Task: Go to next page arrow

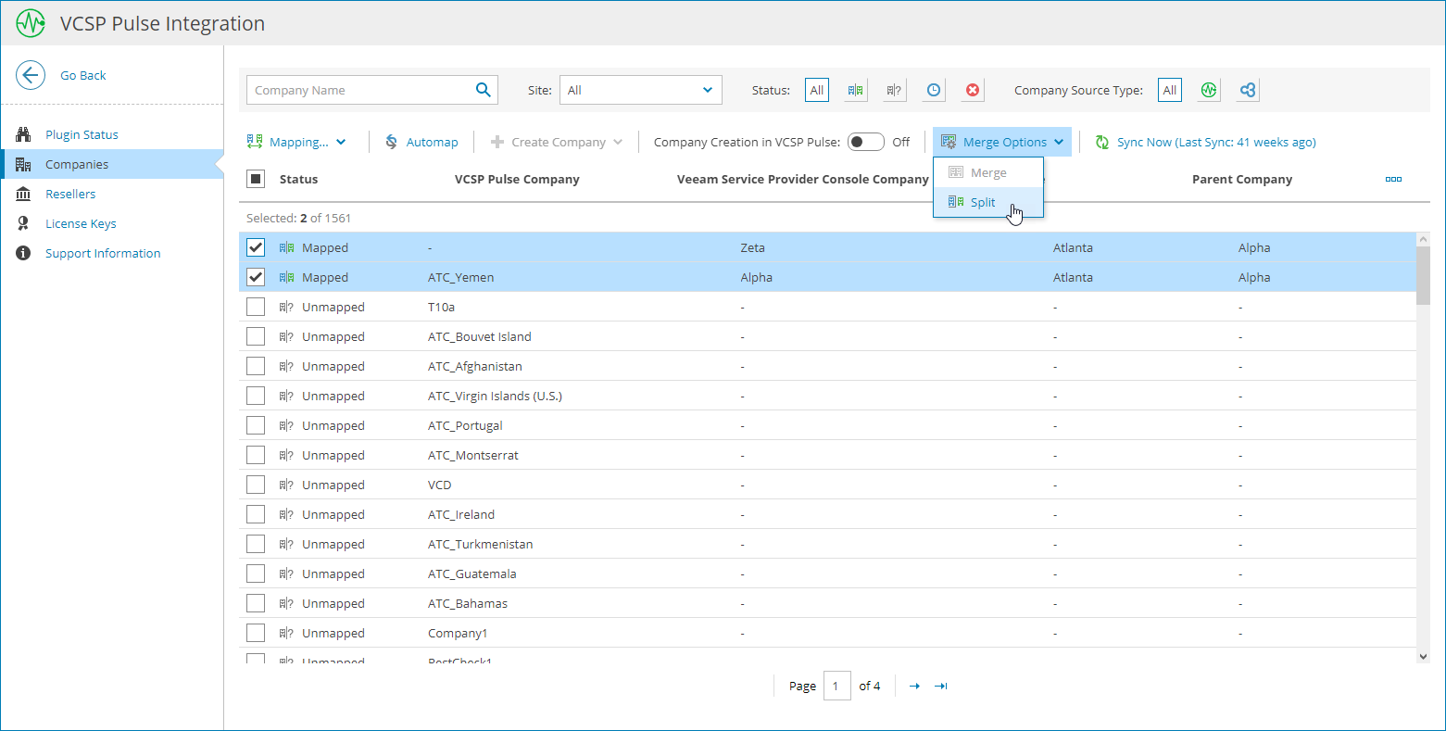Action: click(x=914, y=686)
